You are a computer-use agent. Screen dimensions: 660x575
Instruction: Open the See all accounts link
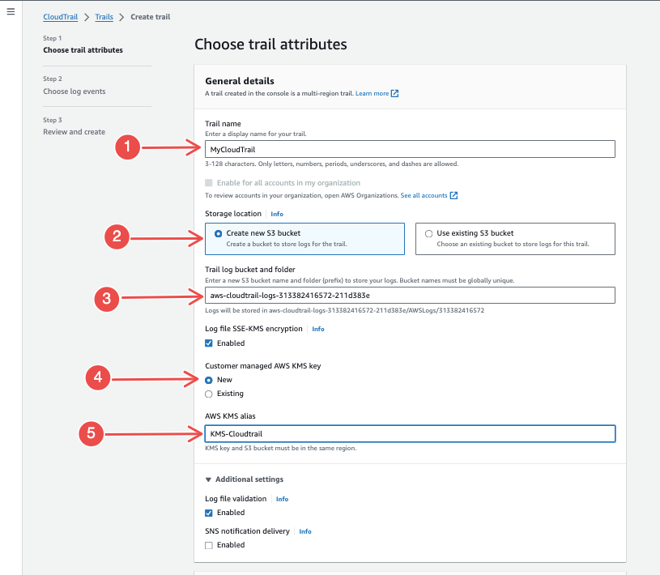423,195
